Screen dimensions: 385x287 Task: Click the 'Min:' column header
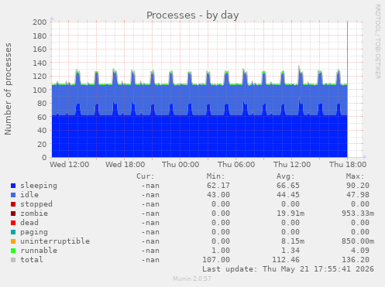215,176
